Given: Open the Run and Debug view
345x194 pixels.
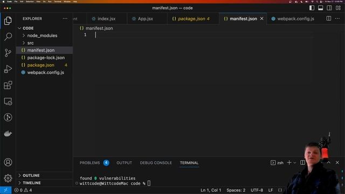Looking at the screenshot, I should 8,69.
